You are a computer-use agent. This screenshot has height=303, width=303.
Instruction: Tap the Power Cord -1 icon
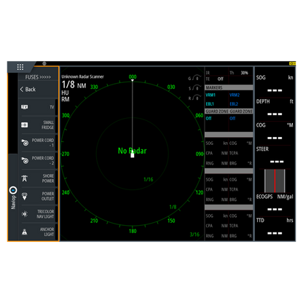click(x=25, y=143)
